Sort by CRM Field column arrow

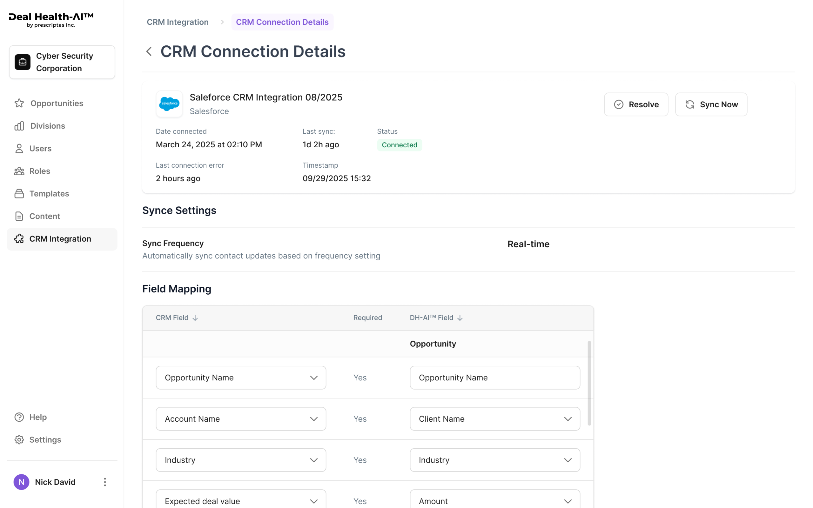195,318
